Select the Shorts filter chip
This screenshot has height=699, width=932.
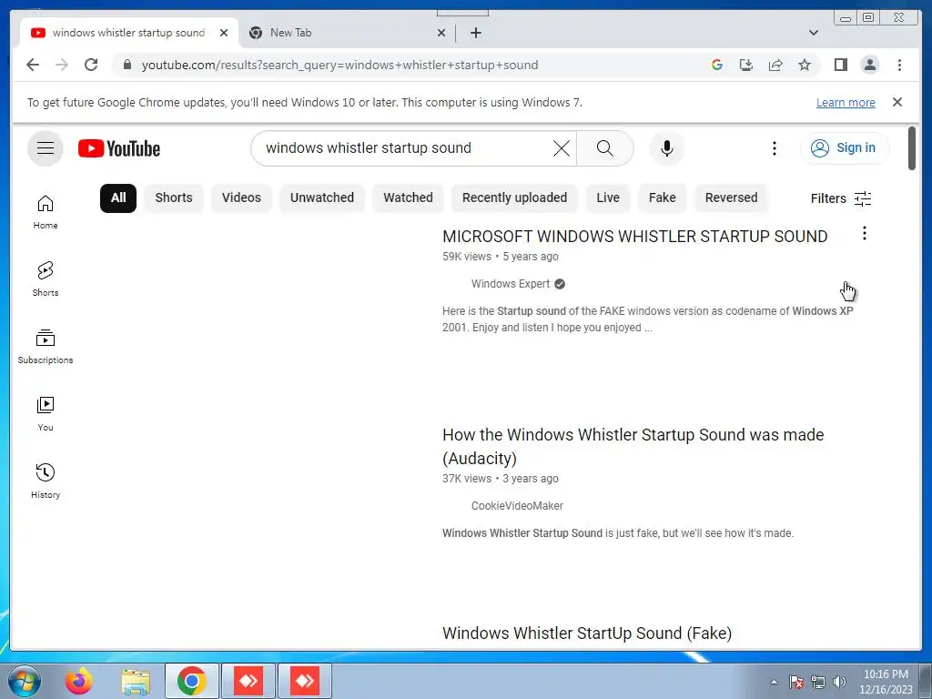(174, 198)
